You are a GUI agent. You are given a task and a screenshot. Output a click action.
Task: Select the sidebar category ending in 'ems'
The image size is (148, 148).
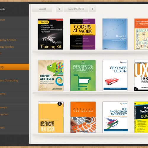click(15, 94)
